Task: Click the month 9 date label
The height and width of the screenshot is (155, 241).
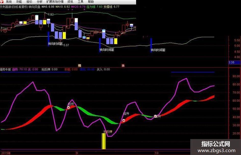Action: tap(77, 153)
